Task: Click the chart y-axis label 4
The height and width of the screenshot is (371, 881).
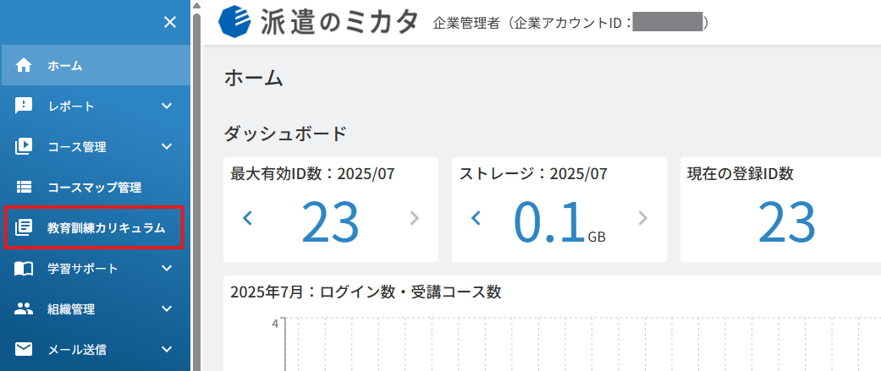Action: click(x=275, y=324)
